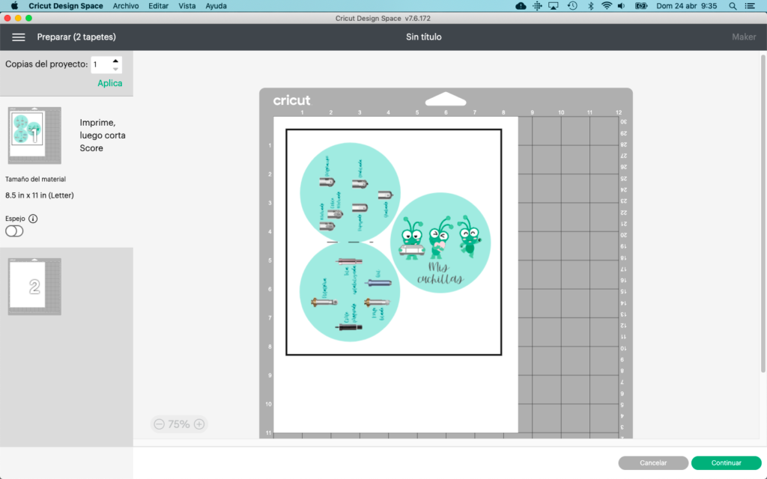
Task: Decrease project copies with down arrow
Action: [x=115, y=69]
